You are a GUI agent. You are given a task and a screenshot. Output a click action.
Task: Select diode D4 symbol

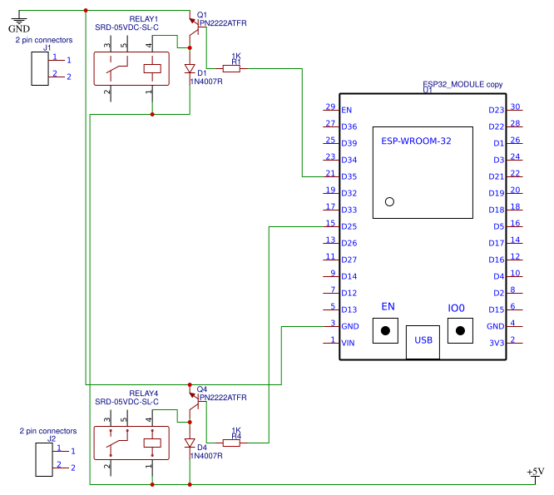(x=190, y=443)
